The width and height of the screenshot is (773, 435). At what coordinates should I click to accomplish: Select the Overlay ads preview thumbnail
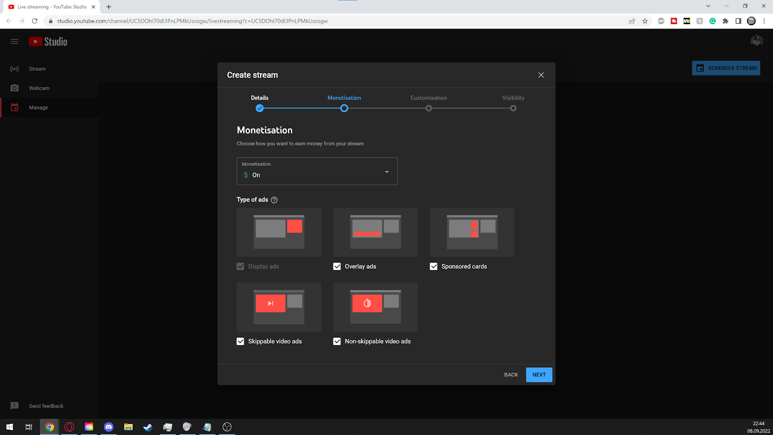pos(375,232)
